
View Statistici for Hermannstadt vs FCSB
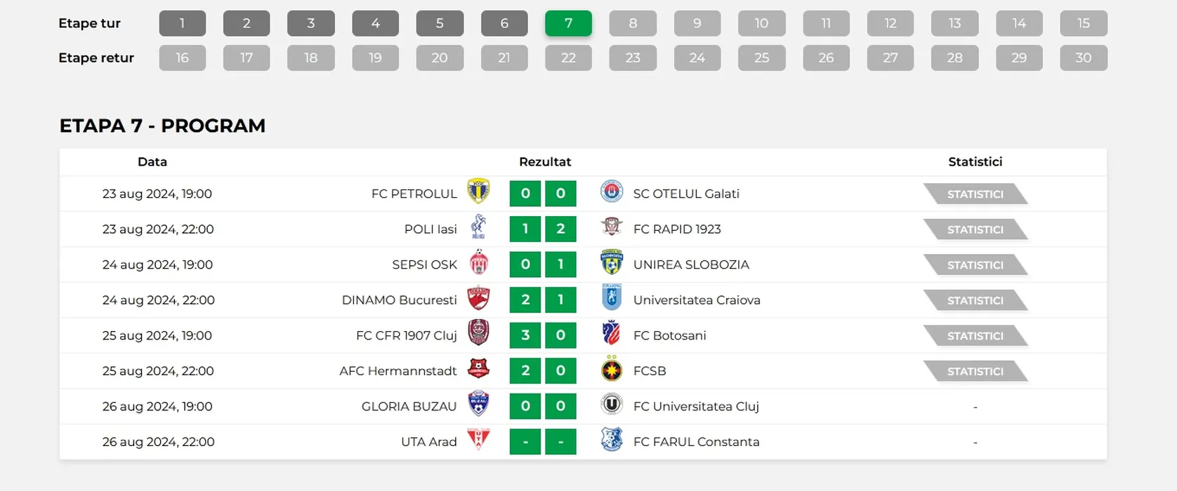point(975,372)
